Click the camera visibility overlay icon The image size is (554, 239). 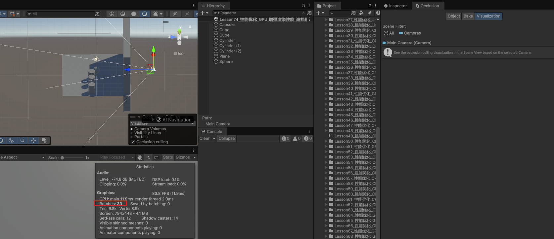pyautogui.click(x=44, y=141)
